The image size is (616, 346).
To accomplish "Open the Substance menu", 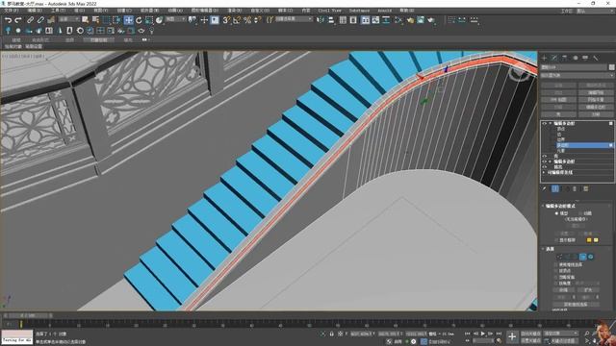I will point(359,11).
